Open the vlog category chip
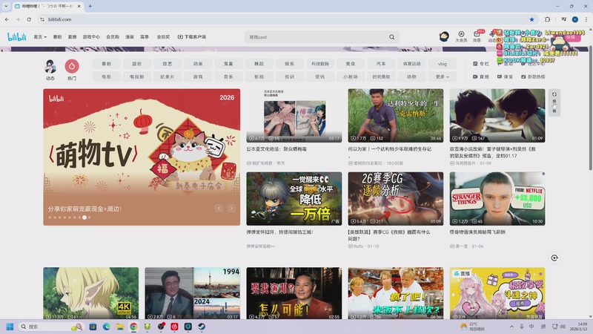Image resolution: width=593 pixels, height=334 pixels. point(442,64)
